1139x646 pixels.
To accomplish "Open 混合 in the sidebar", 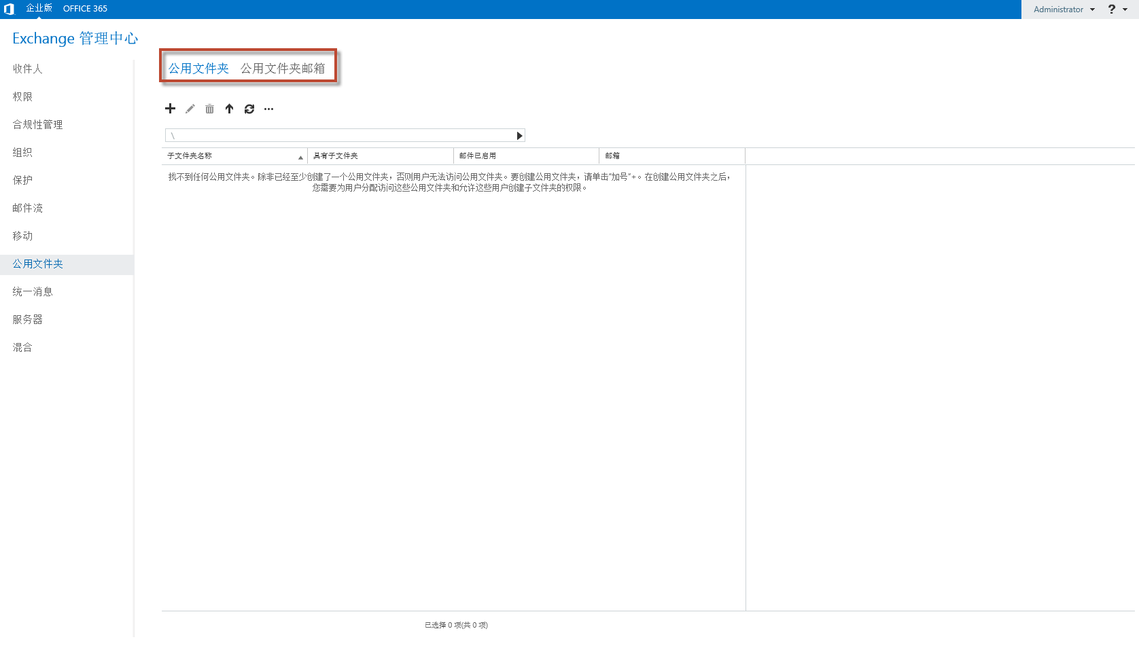I will pos(22,347).
